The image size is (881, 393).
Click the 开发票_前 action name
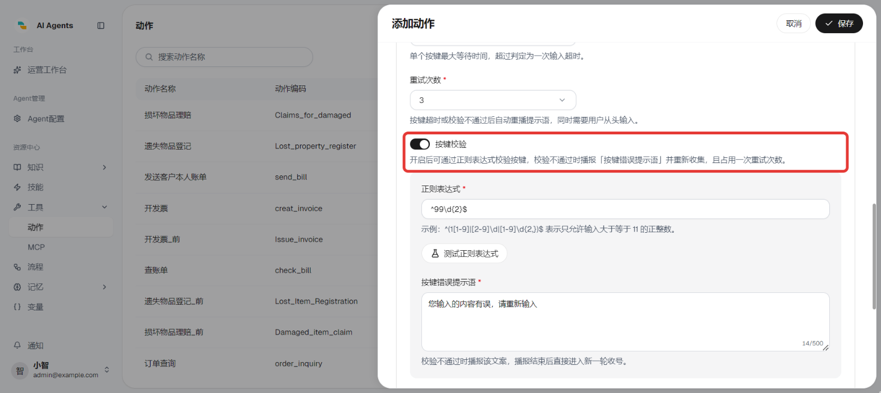(x=162, y=239)
